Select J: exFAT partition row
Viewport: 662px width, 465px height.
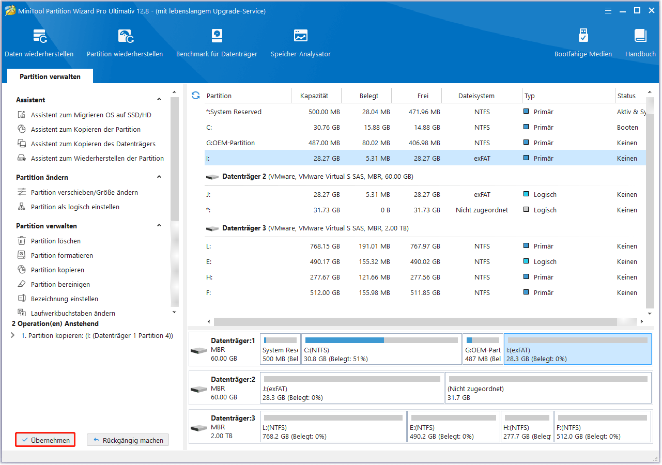[425, 195]
